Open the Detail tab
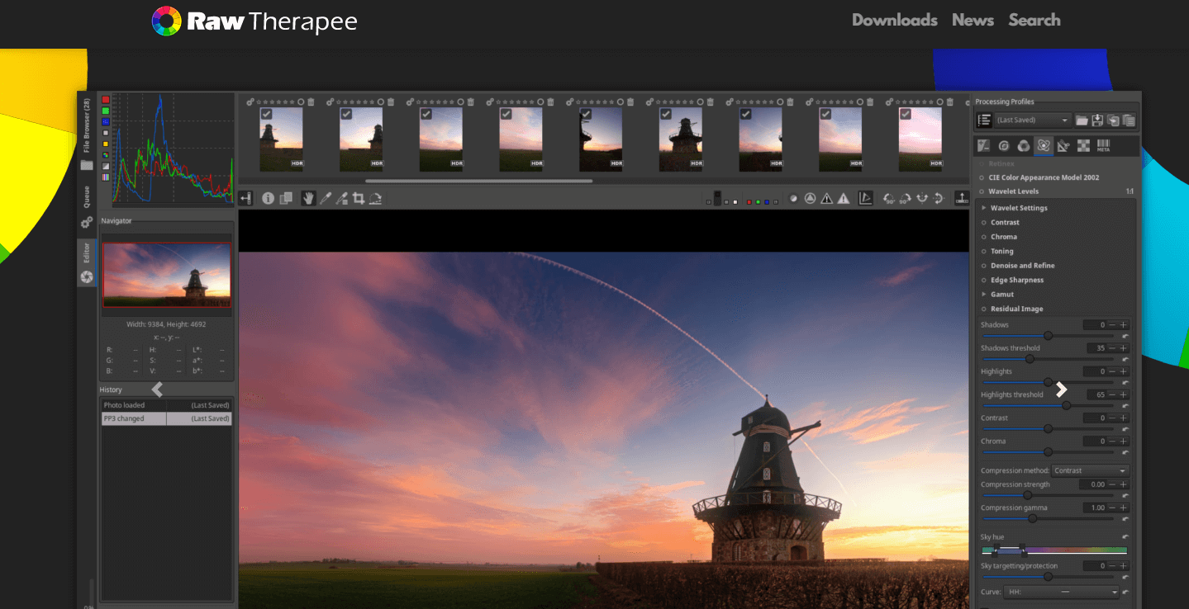Screen dimensions: 1189x609 (x=1004, y=146)
